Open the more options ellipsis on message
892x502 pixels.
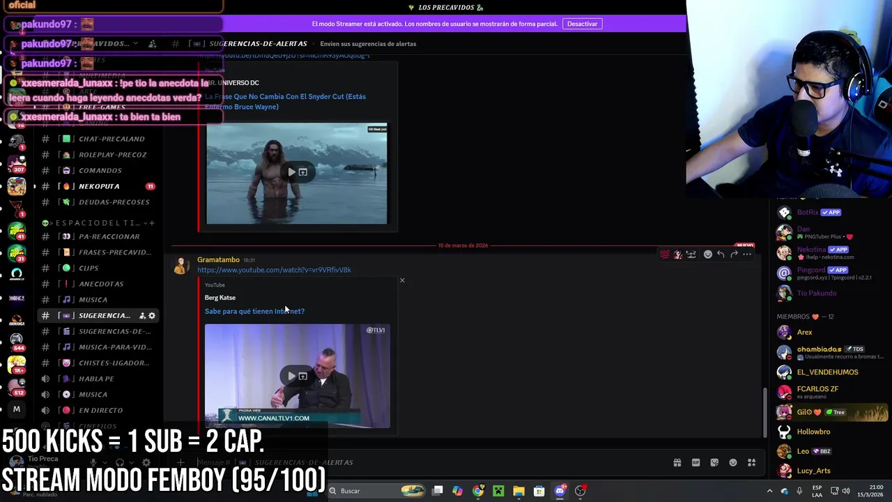747,254
